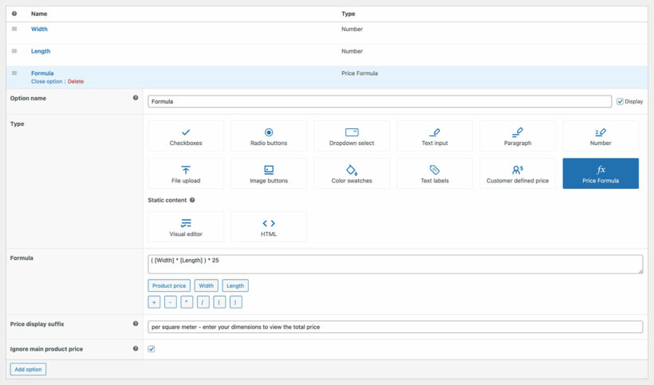
Task: Select the Customer defined price type
Action: coord(518,174)
